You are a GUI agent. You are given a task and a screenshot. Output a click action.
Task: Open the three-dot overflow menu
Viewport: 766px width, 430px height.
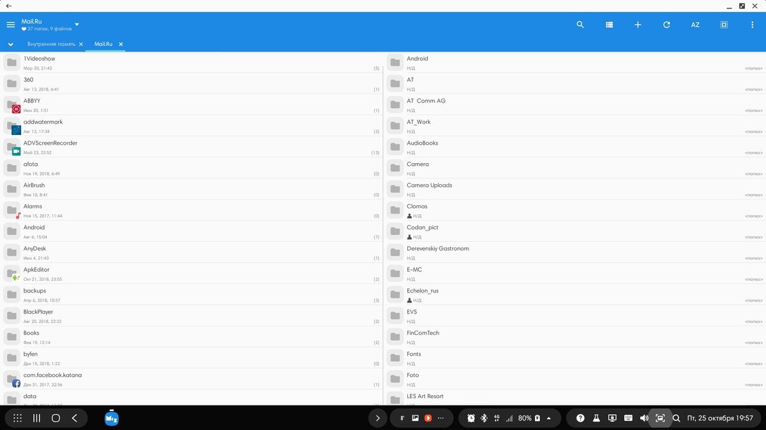coord(753,25)
